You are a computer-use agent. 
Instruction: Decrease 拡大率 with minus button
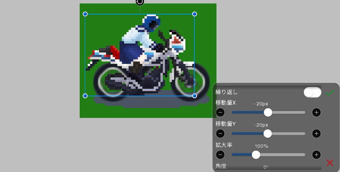220,155
